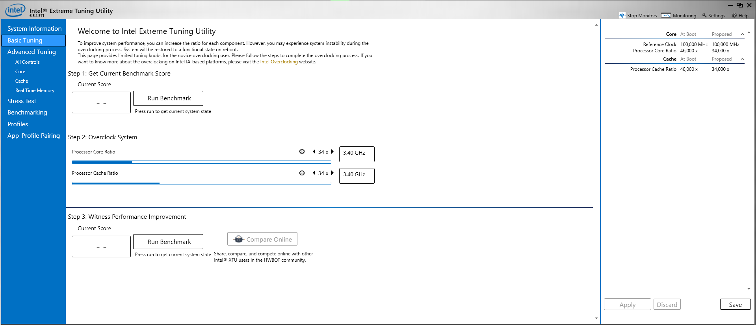Click the Compare Online button
The width and height of the screenshot is (756, 325).
point(262,239)
